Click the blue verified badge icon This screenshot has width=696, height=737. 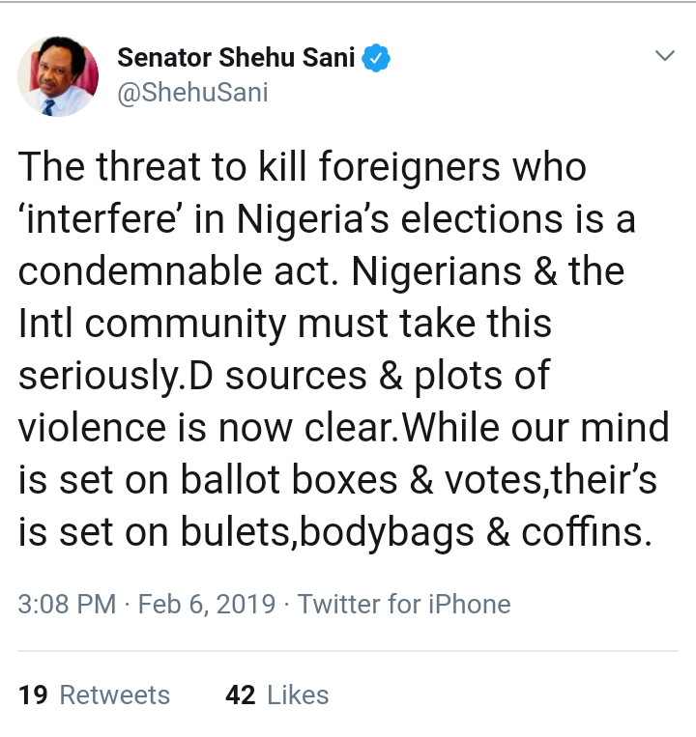(x=376, y=58)
